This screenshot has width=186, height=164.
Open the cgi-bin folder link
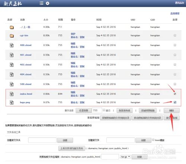(x=24, y=36)
